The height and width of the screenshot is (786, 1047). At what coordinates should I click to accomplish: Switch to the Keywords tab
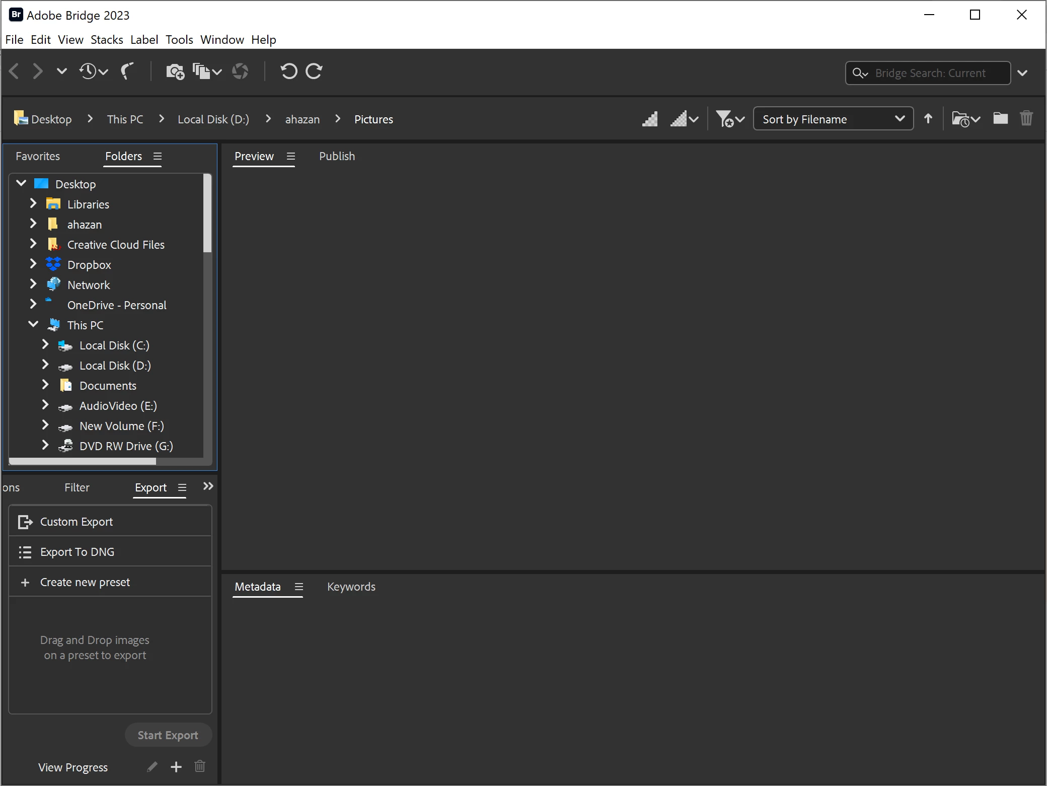click(351, 587)
